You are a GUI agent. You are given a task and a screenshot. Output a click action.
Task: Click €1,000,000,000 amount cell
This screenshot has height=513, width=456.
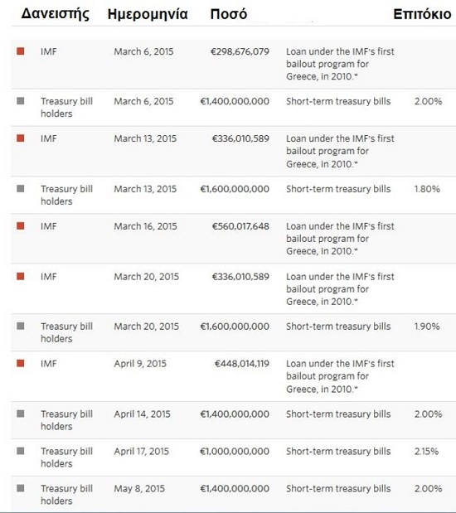click(235, 451)
